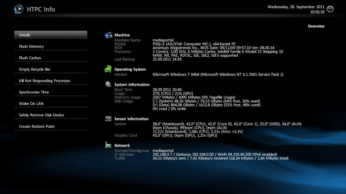Click the IP Adresses label
This screenshot has width=346, height=194.
tap(124, 154)
